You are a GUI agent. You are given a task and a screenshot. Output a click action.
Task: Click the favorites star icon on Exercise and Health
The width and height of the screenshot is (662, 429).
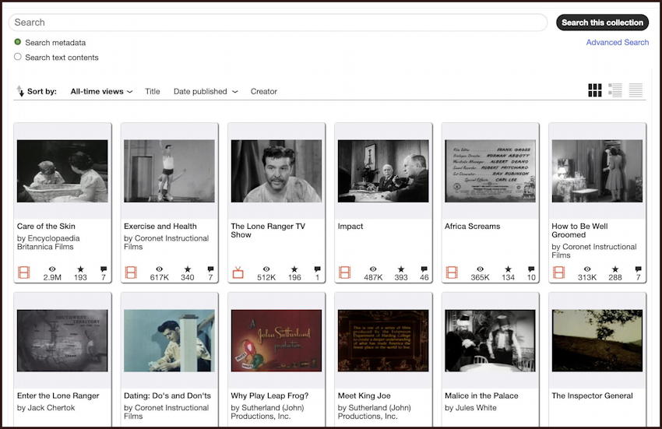pyautogui.click(x=188, y=269)
